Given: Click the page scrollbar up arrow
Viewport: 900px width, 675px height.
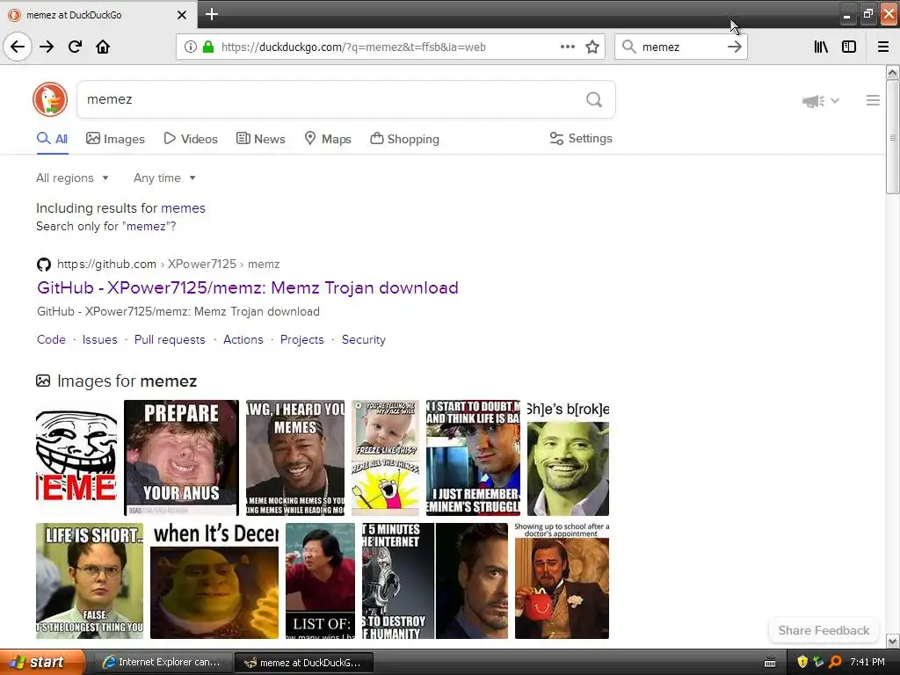Looking at the screenshot, I should point(892,72).
